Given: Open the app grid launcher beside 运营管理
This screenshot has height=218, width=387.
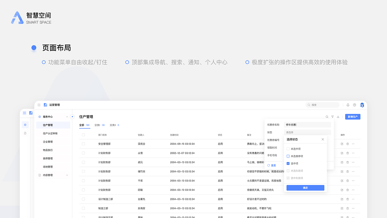Looking at the screenshot, I should tap(39, 105).
